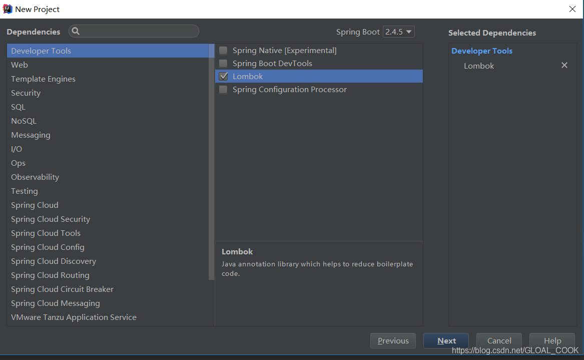The height and width of the screenshot is (360, 584).
Task: Close the New Project dialog
Action: point(572,9)
